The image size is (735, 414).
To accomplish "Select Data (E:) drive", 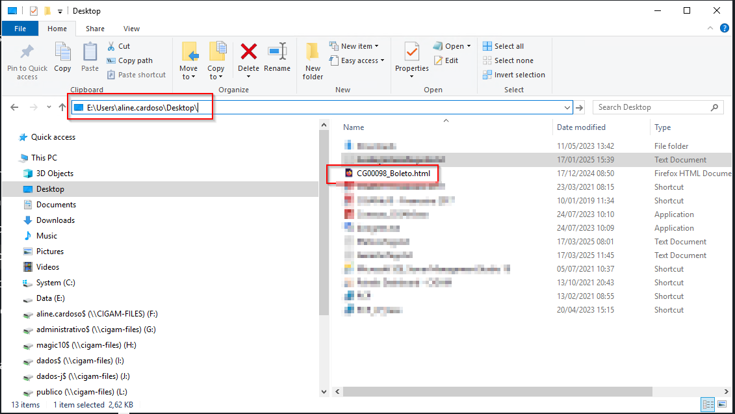I will 44,298.
